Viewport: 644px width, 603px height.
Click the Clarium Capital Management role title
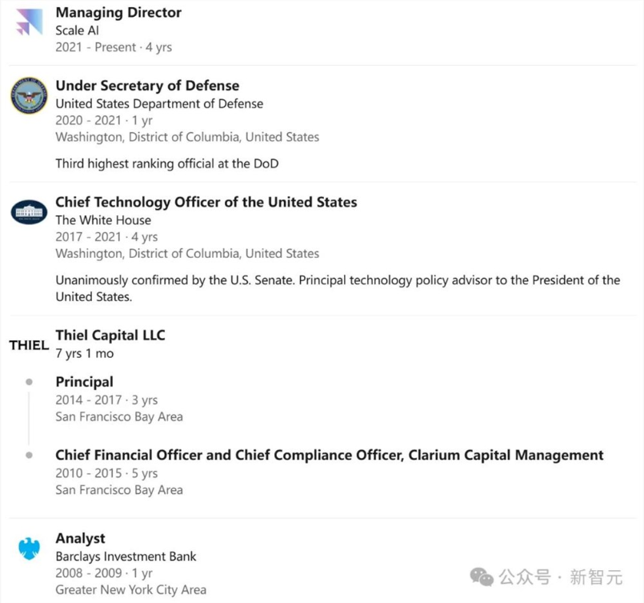(x=329, y=455)
